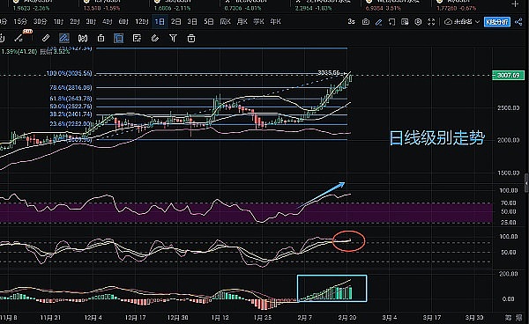
Task: Click the 2月 20 date axis label
Action: (x=346, y=318)
